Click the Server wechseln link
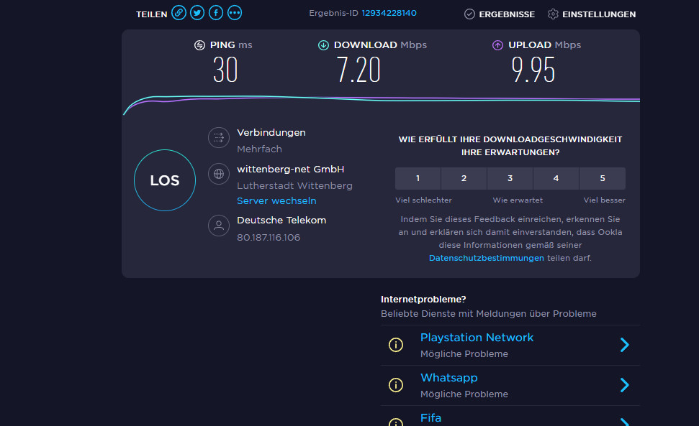This screenshot has width=699, height=426. pos(276,201)
